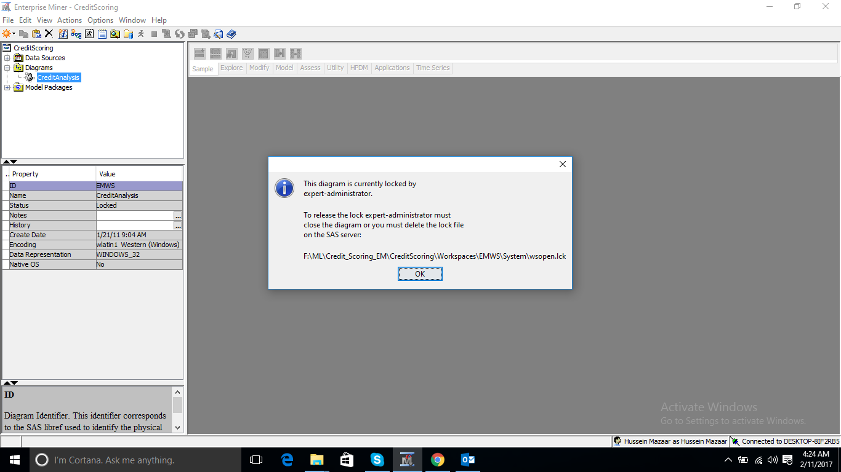This screenshot has width=841, height=472.
Task: Switch to the Model tab
Action: (x=284, y=68)
